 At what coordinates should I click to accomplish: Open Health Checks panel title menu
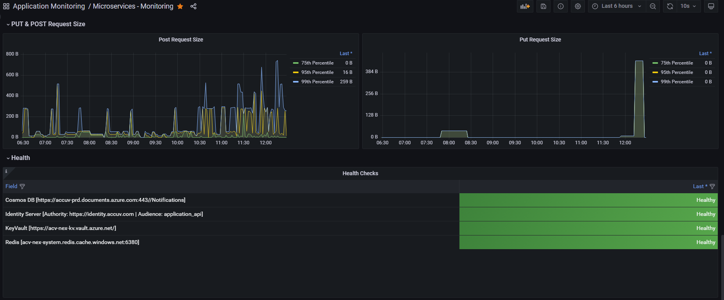[360, 173]
